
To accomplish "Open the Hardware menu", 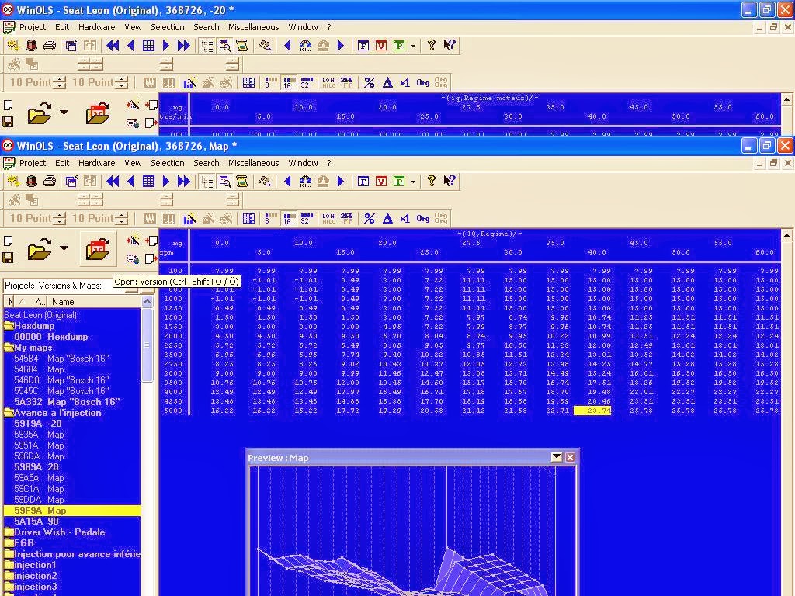I will [x=97, y=163].
